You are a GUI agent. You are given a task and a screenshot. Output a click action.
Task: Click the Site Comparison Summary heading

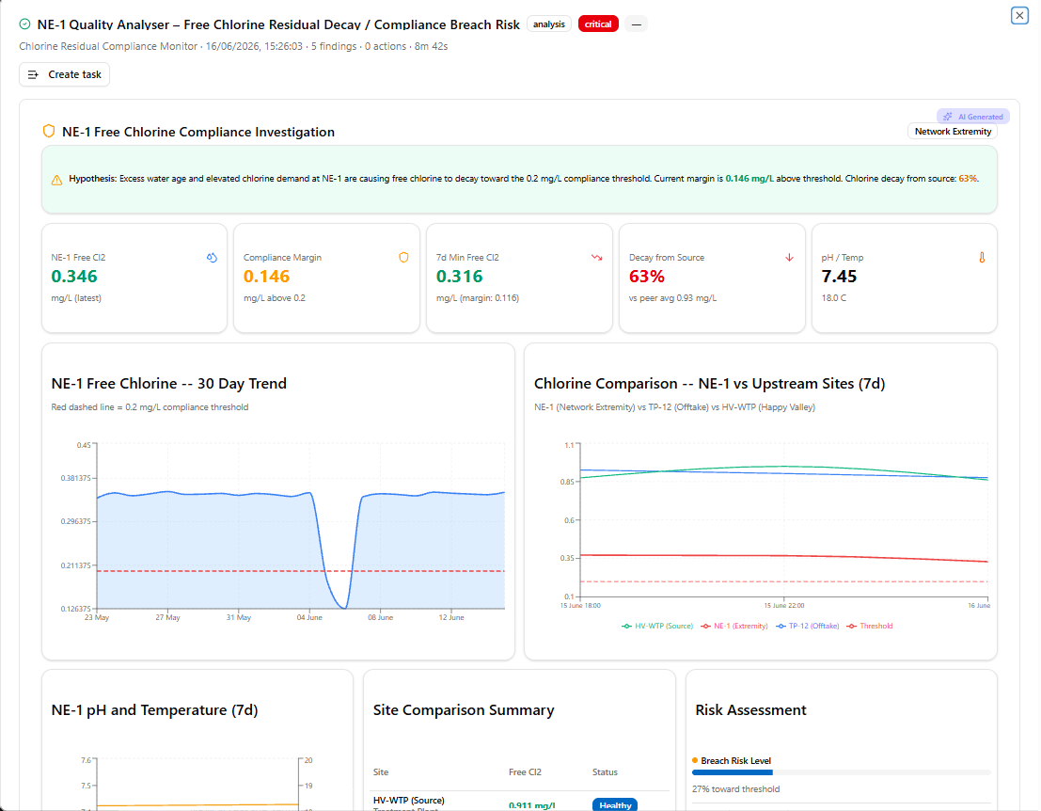tap(464, 710)
